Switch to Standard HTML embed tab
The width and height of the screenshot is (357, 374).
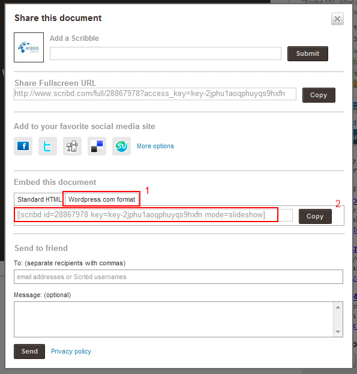40,199
